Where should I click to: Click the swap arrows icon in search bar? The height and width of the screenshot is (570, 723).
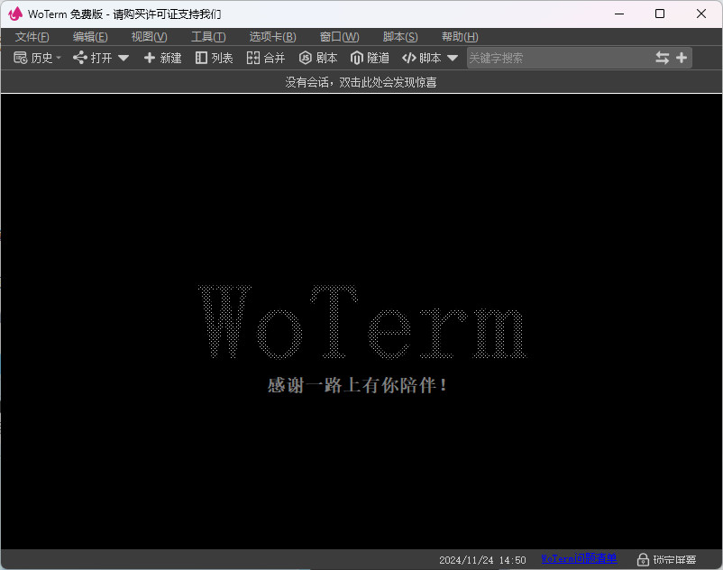pos(662,58)
